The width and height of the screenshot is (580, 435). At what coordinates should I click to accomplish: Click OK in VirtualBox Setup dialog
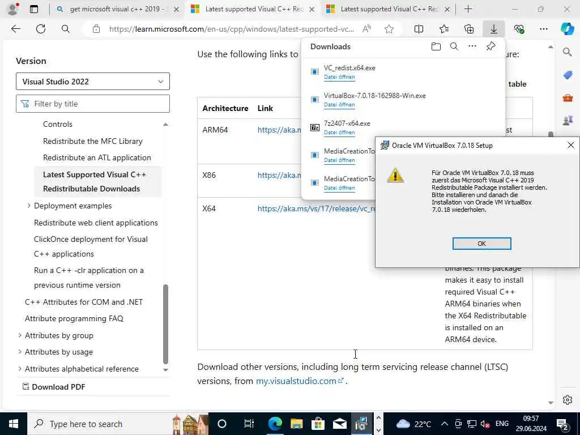coord(481,244)
